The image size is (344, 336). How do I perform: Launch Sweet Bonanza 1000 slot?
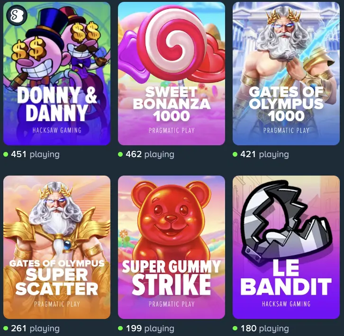click(172, 73)
